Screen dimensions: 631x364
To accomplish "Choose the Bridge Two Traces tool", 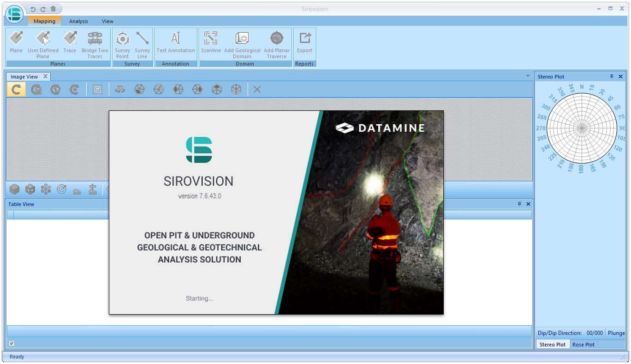I will point(95,42).
